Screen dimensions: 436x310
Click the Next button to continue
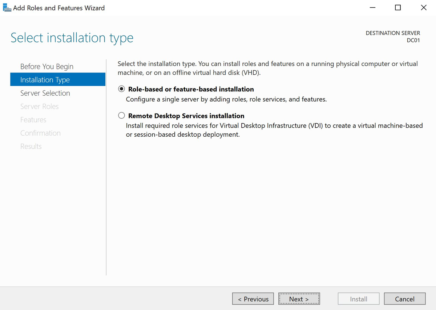299,298
